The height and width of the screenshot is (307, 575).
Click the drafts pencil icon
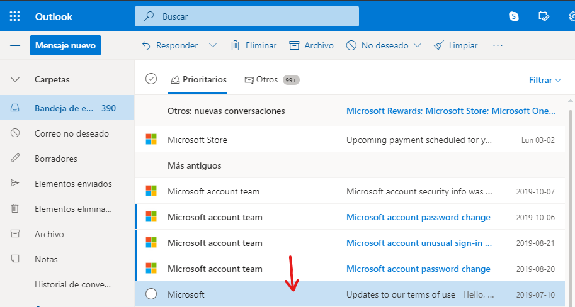pos(15,159)
